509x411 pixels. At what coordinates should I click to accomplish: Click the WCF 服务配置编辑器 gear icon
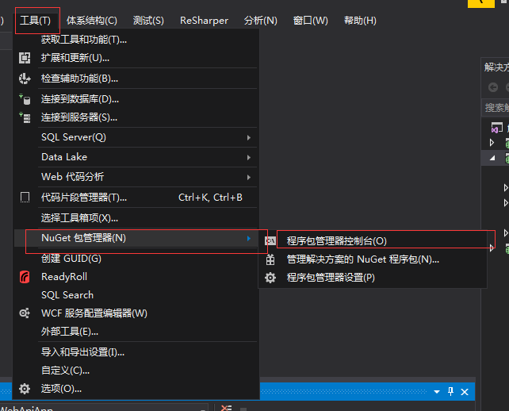tap(25, 313)
